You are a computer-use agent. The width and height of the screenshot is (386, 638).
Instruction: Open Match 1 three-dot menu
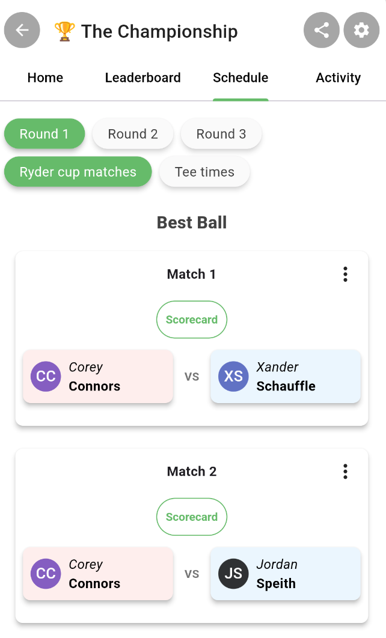tap(345, 275)
